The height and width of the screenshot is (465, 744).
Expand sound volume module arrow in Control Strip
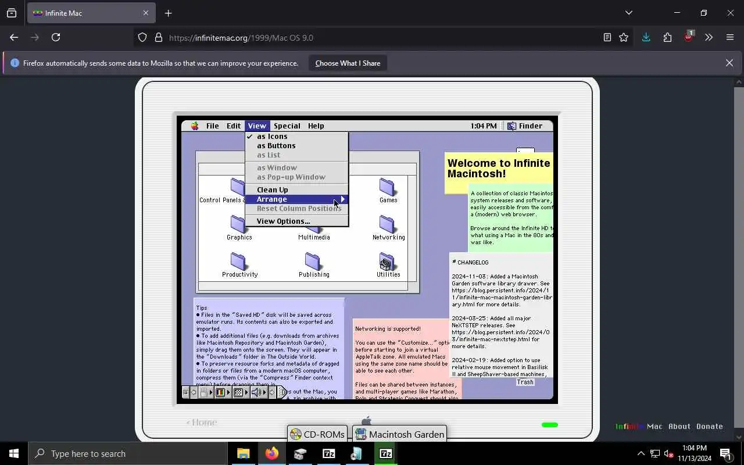(x=264, y=392)
